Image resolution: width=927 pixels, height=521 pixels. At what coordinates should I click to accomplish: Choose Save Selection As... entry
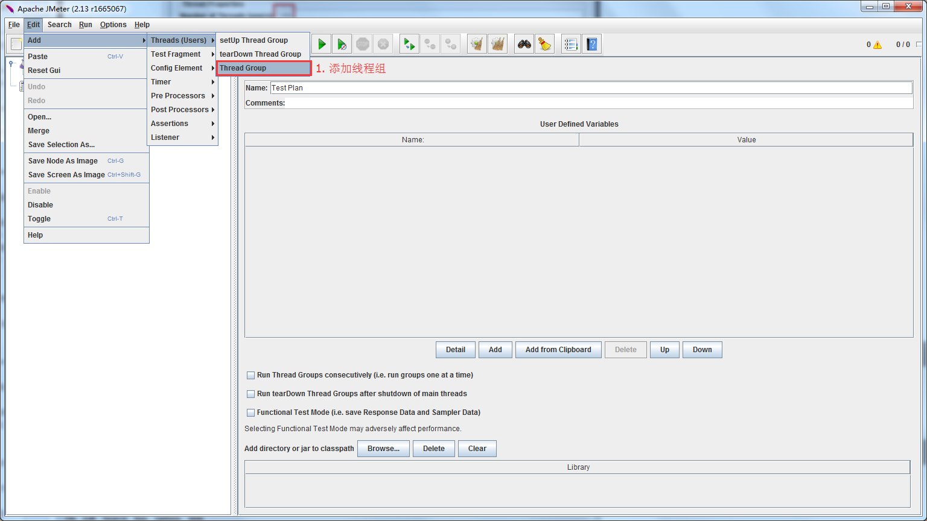86,145
